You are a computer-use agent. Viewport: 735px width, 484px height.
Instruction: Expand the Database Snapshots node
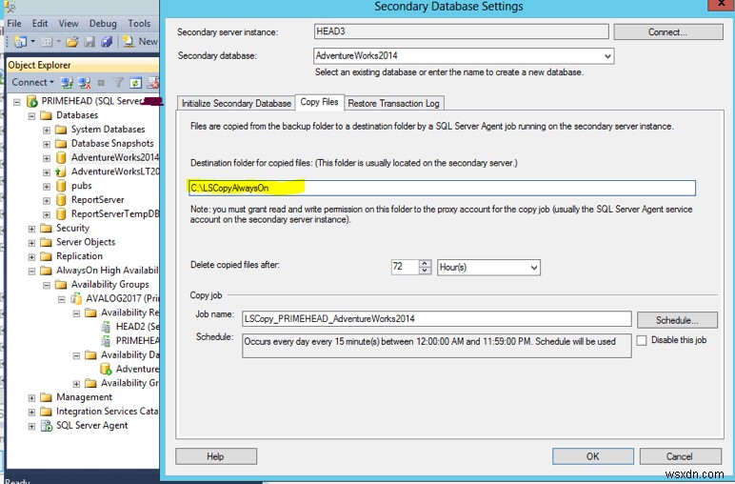pyautogui.click(x=47, y=144)
